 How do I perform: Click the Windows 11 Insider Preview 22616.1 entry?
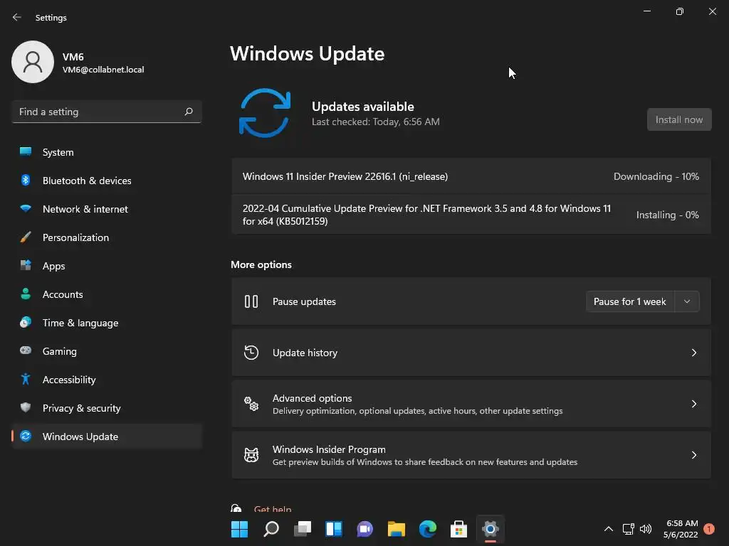471,176
